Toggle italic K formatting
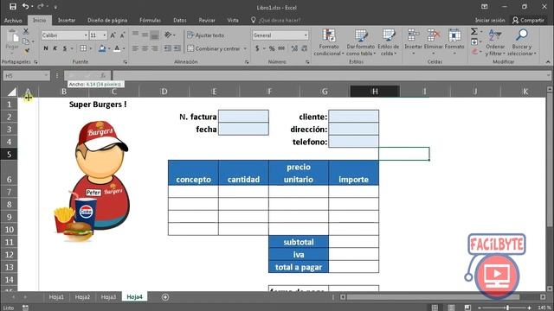 (55, 48)
